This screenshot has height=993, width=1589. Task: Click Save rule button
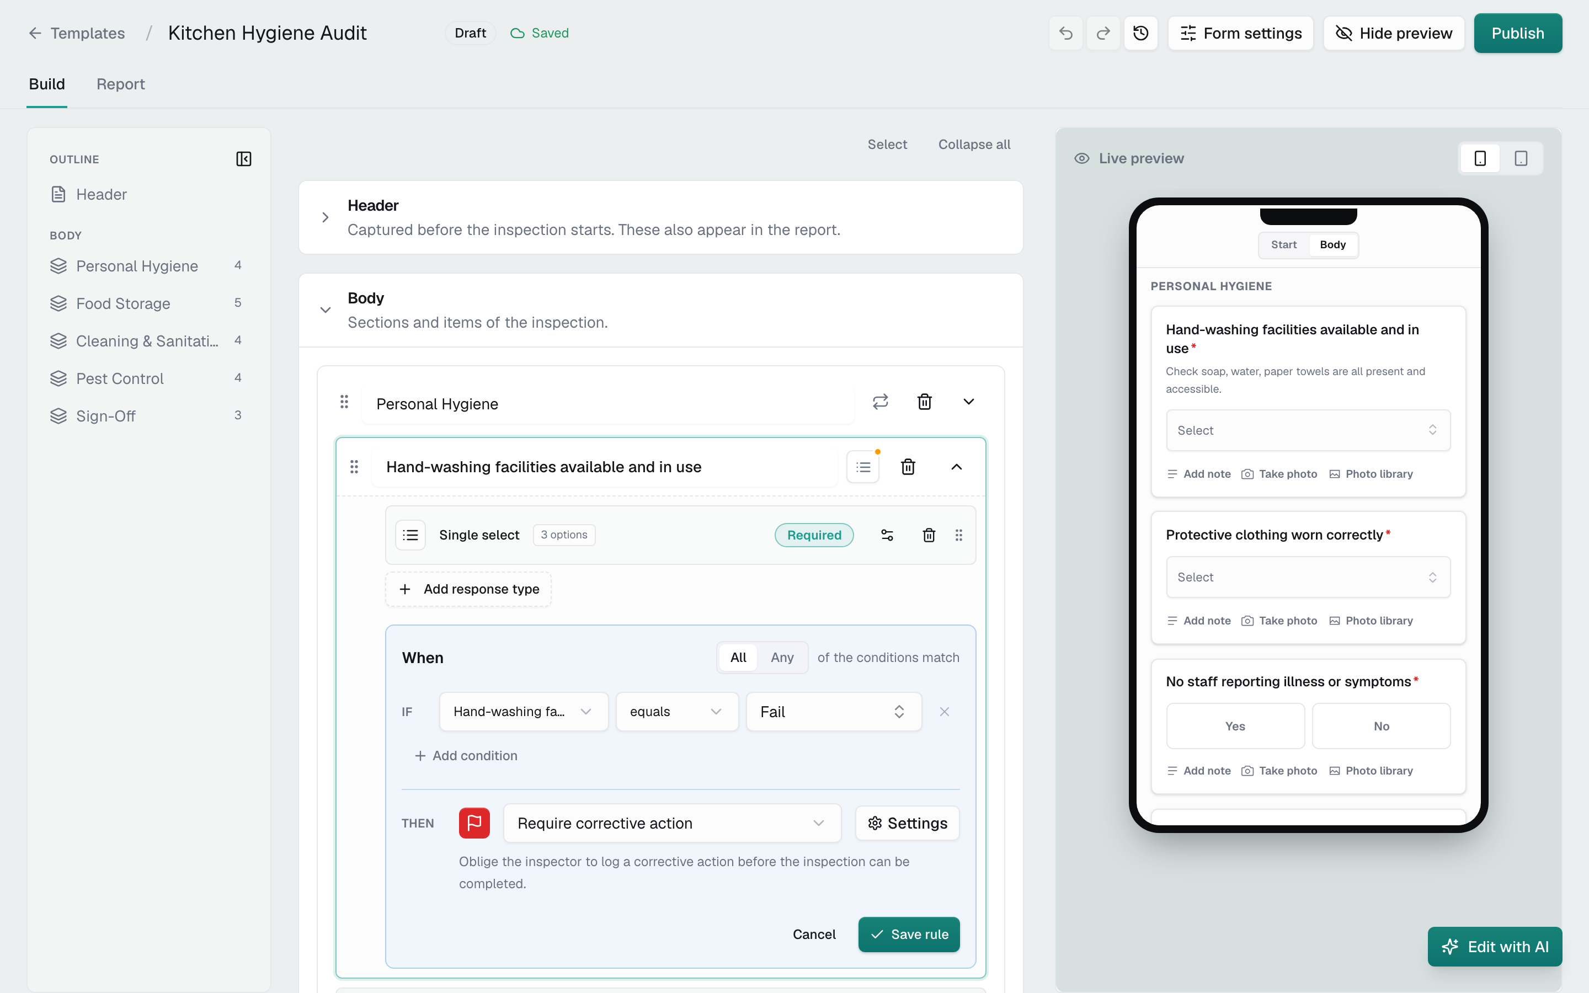point(909,934)
